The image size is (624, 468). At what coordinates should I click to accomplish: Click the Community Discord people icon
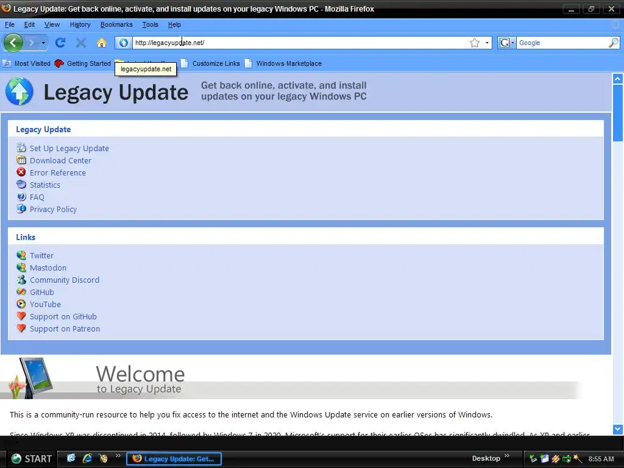tap(21, 279)
